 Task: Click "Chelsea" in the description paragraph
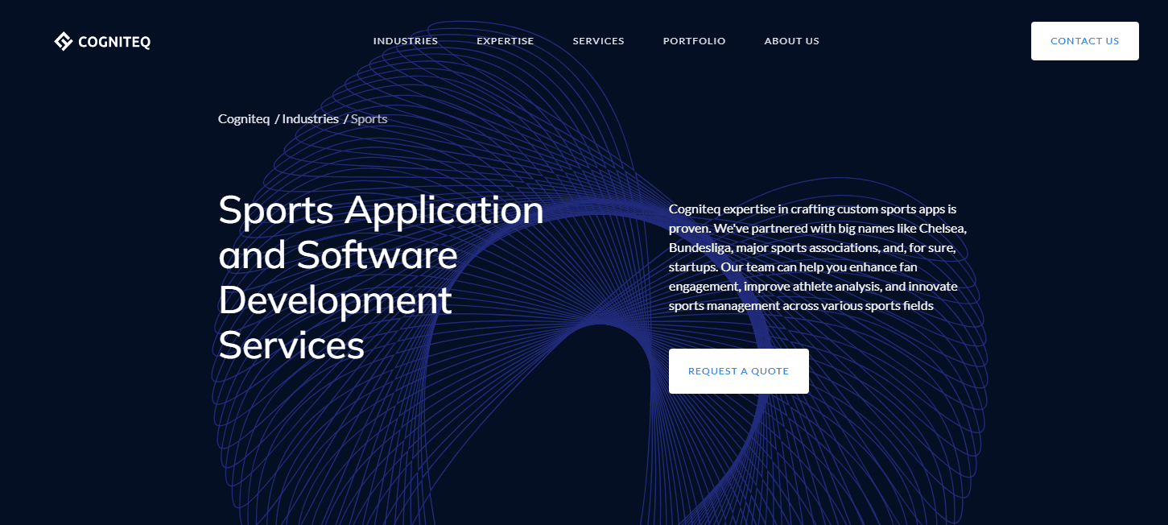[x=943, y=228]
